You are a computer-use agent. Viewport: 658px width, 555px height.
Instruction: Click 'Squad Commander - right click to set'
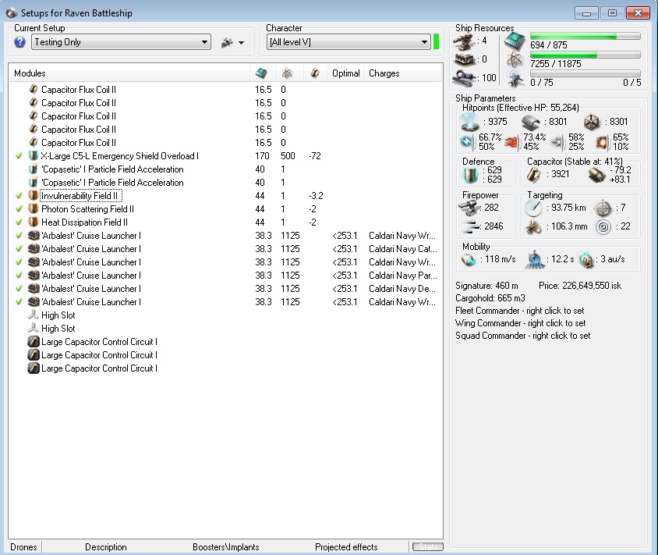pyautogui.click(x=523, y=336)
